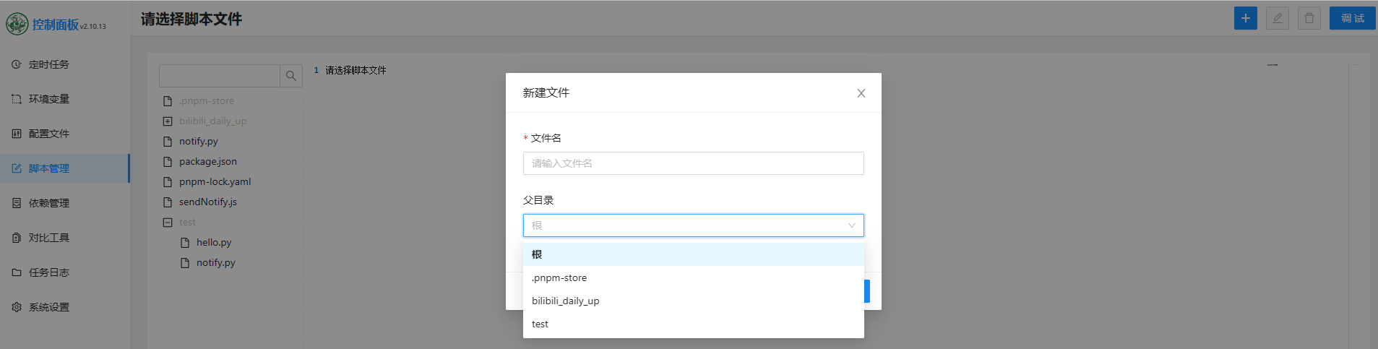Close the 新建文件 dialog with X
The height and width of the screenshot is (349, 1378).
coord(861,93)
